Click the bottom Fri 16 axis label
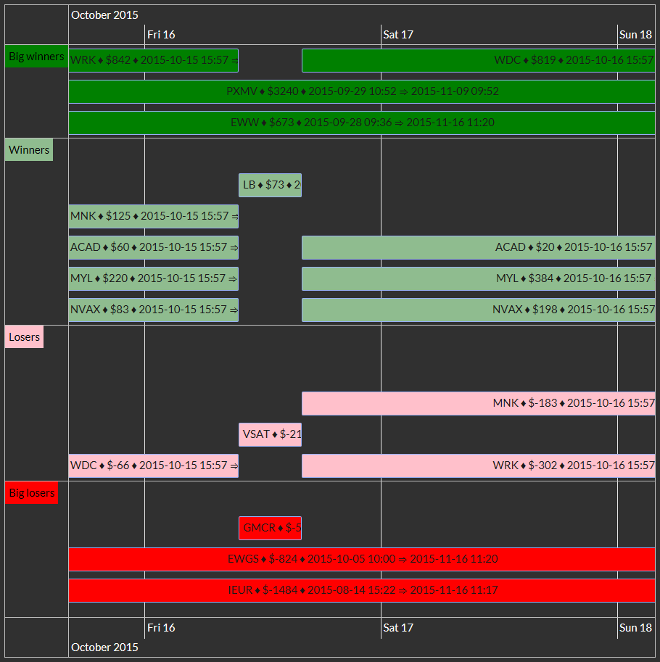 point(161,628)
